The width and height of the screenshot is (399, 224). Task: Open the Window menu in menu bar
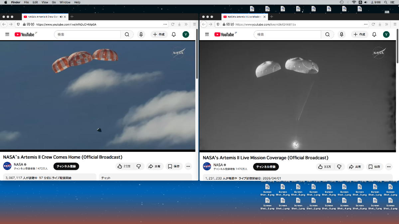pyautogui.click(x=65, y=2)
